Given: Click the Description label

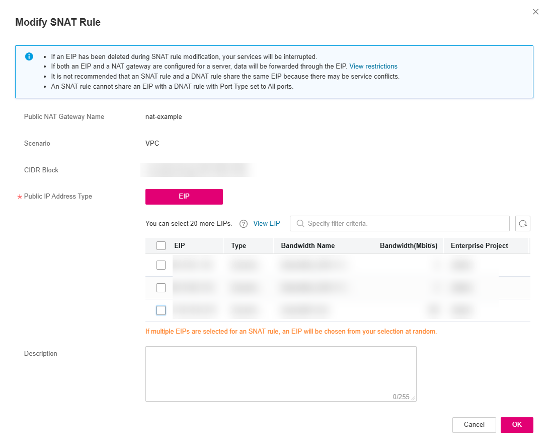Looking at the screenshot, I should (40, 354).
